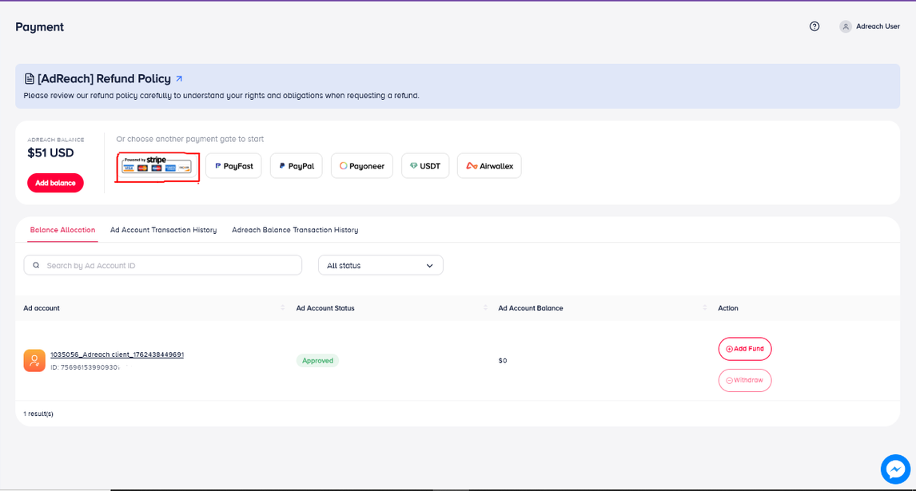Choose the PayFast payment gate
916x491 pixels.
click(233, 166)
